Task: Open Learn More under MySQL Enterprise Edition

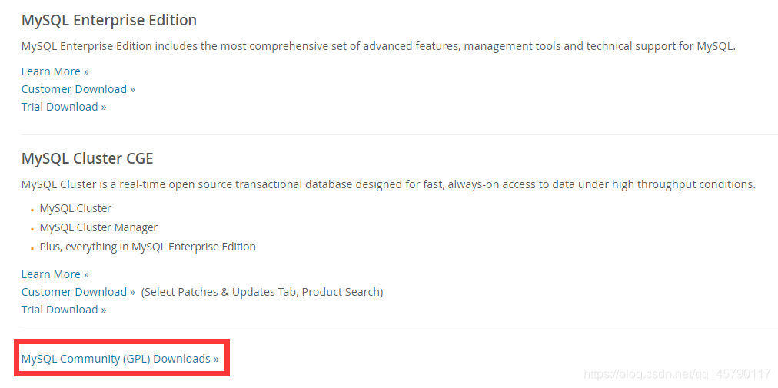Action: 55,71
